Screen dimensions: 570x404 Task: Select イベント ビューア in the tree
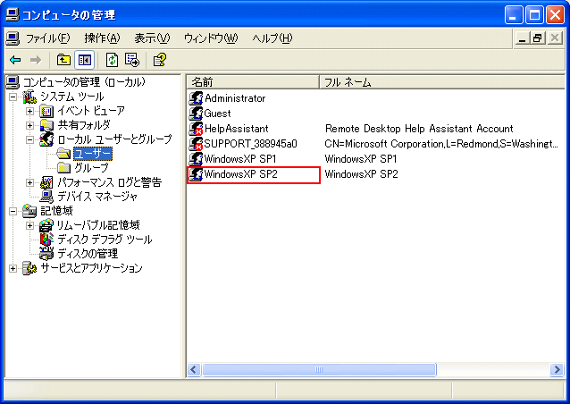click(x=91, y=111)
